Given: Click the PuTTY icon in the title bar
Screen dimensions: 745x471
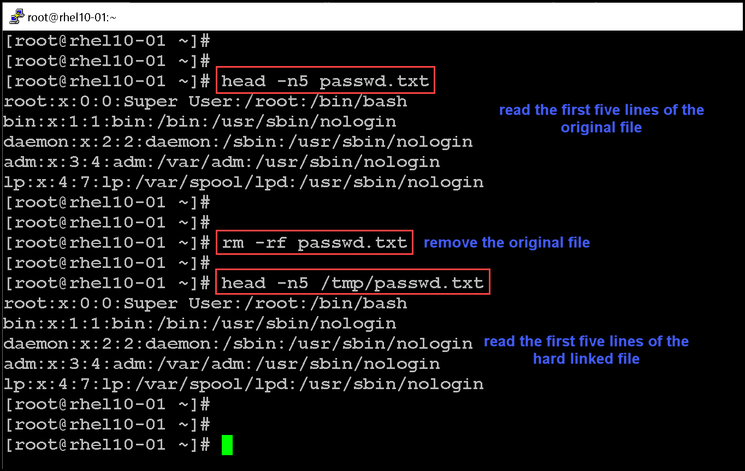Looking at the screenshot, I should [17, 17].
